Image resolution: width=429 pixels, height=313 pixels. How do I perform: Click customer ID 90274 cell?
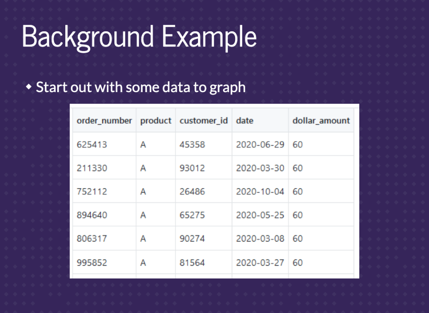click(192, 239)
